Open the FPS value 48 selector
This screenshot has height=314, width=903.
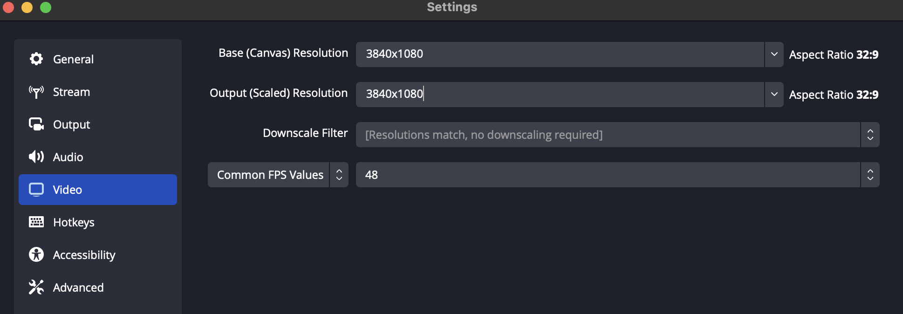click(x=617, y=175)
